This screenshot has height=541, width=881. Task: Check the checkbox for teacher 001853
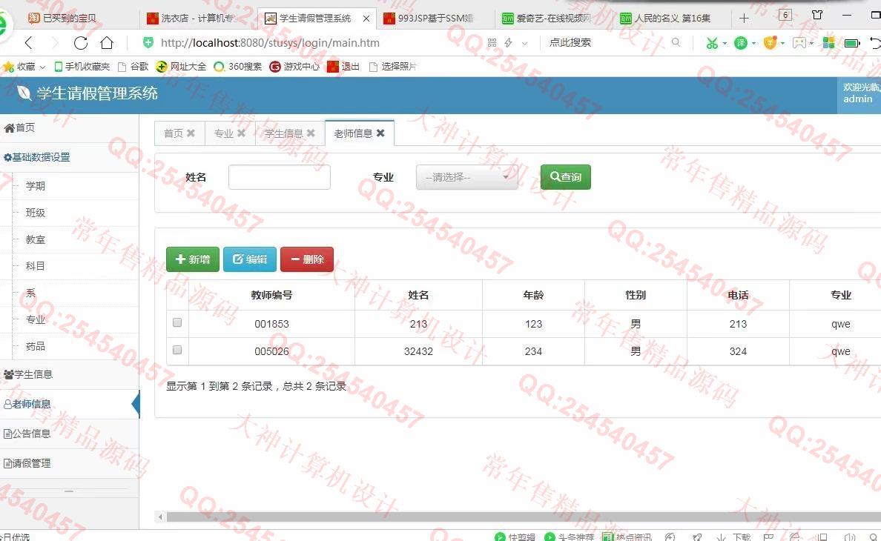pos(177,322)
